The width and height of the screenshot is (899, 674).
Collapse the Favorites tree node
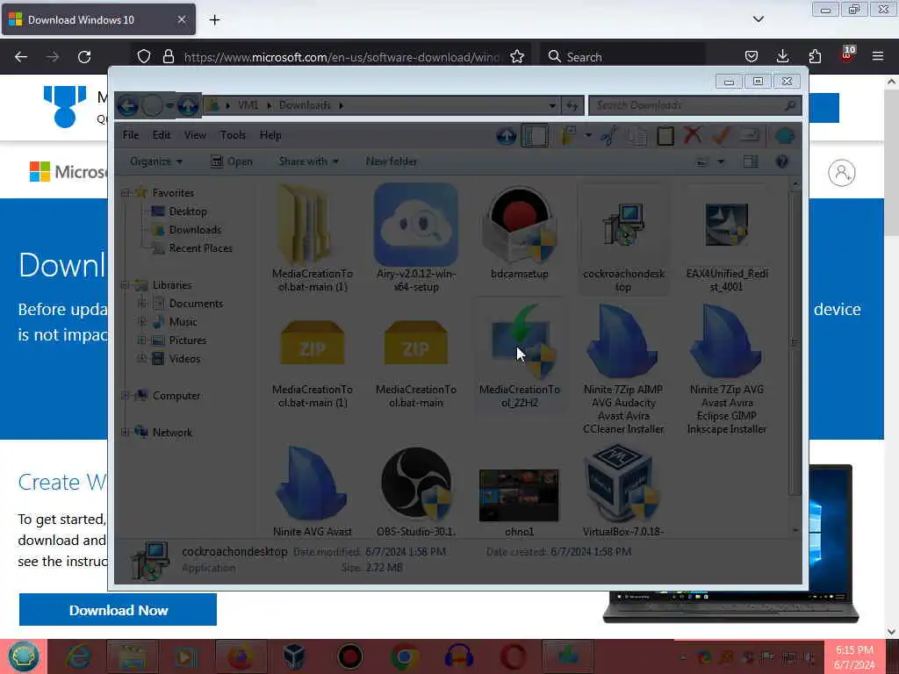click(x=125, y=193)
